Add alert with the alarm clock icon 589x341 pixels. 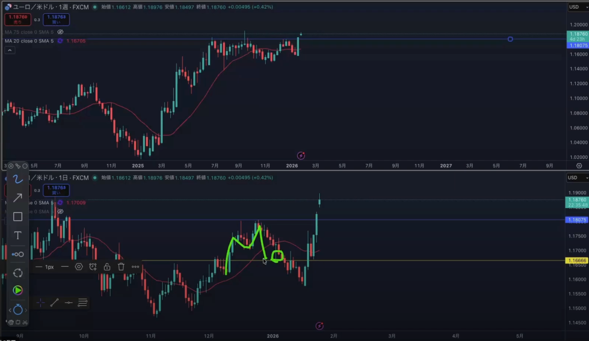click(93, 267)
